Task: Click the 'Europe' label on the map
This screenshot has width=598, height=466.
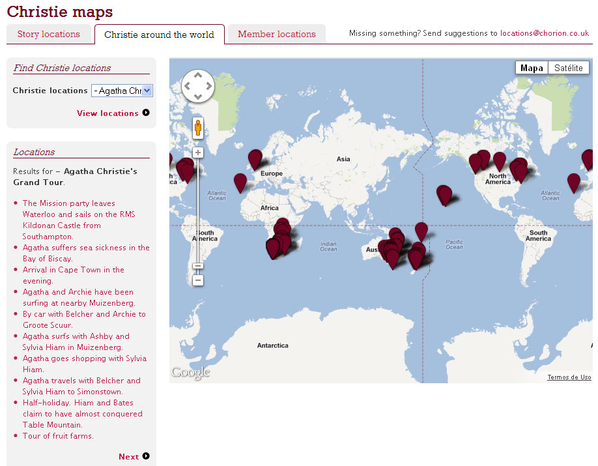Action: [272, 173]
